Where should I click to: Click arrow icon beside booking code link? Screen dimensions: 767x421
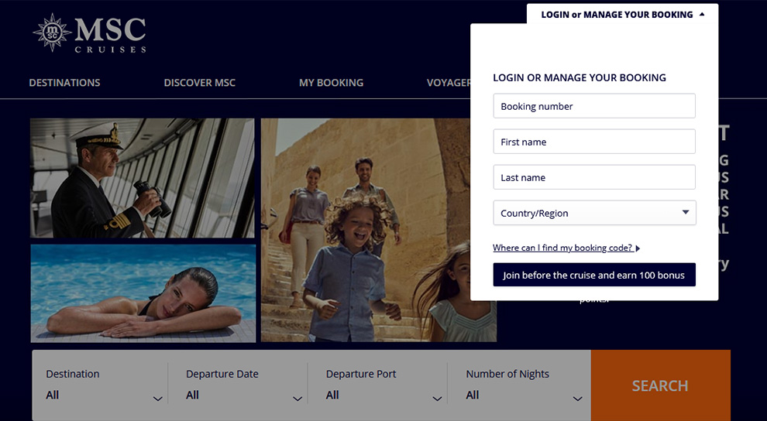638,248
